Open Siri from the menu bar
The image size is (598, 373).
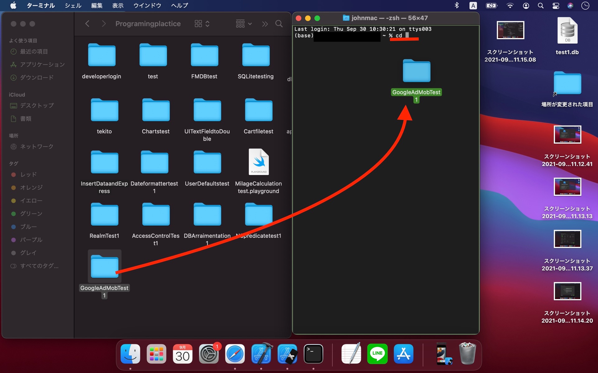click(570, 6)
